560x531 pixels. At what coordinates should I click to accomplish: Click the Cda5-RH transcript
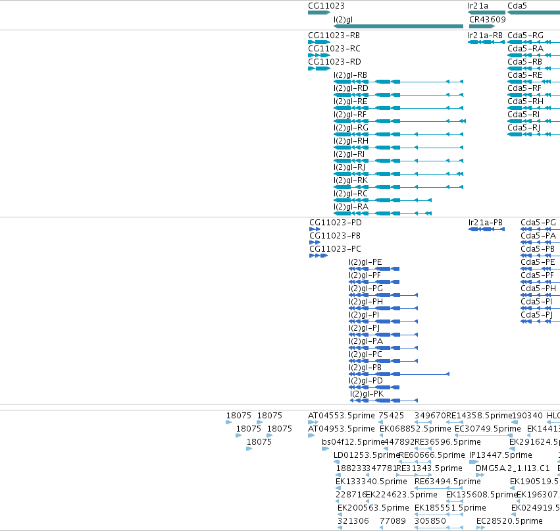525,101
